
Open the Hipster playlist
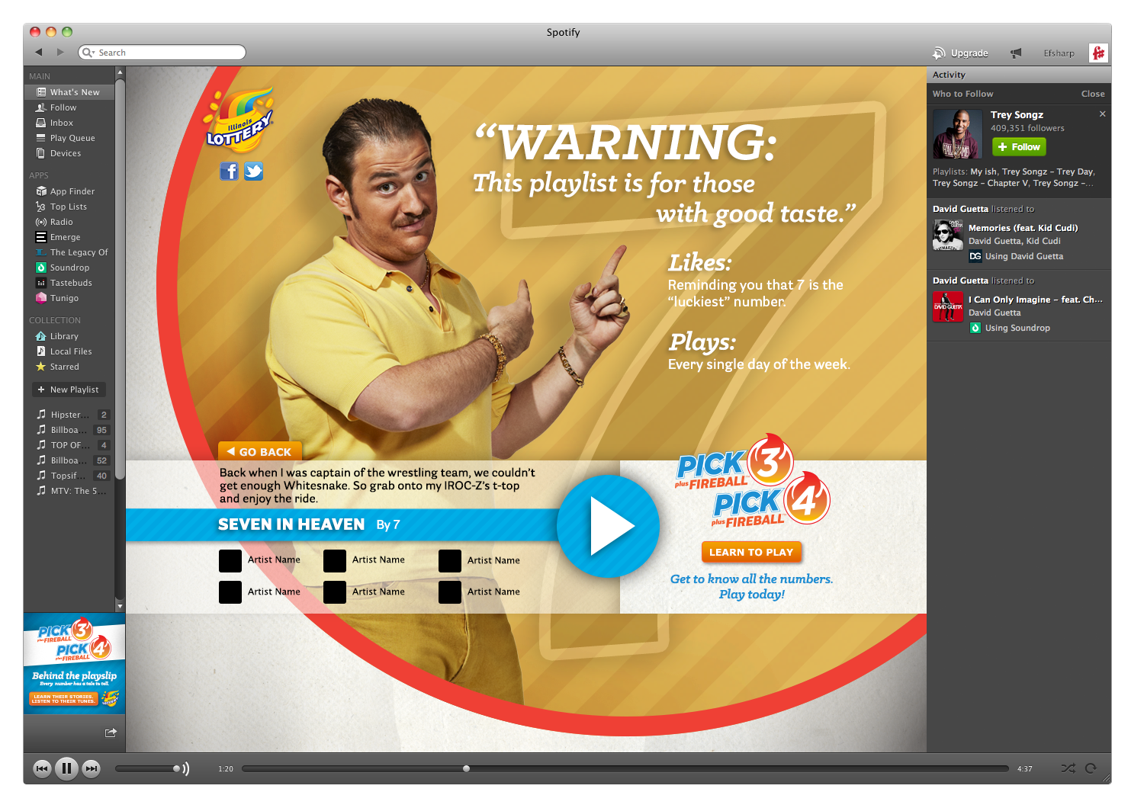pyautogui.click(x=69, y=415)
